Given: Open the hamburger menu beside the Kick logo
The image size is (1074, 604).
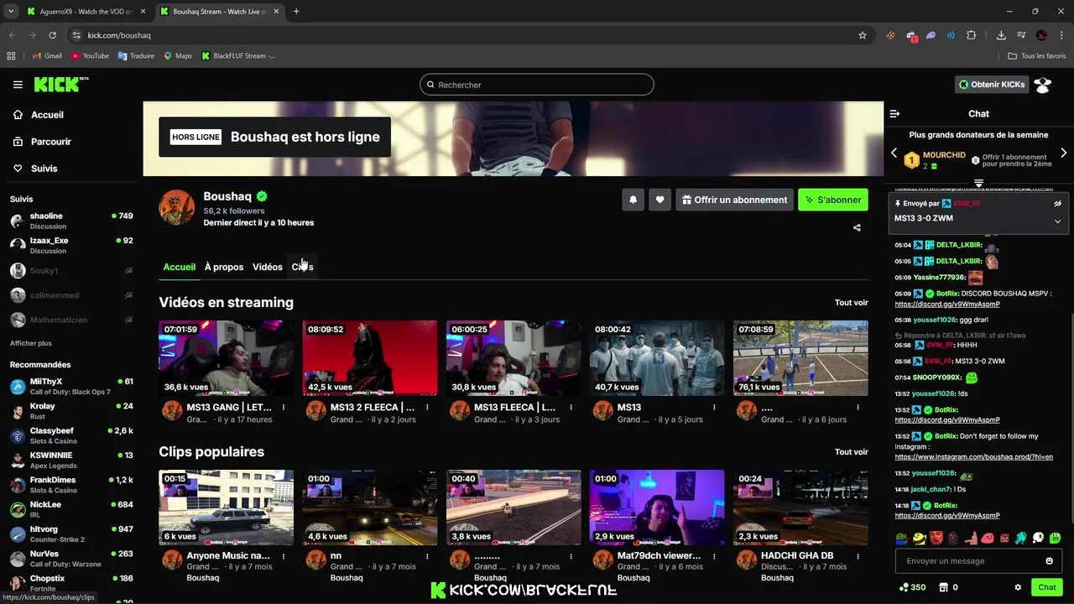Looking at the screenshot, I should (18, 85).
